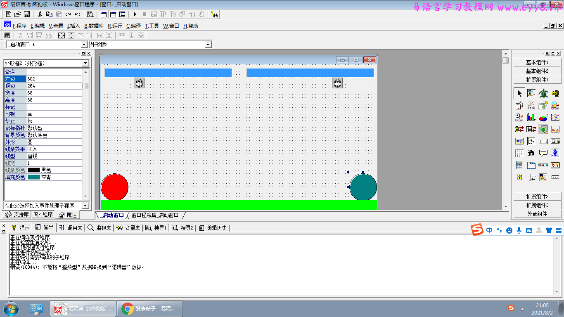Select the tree view component icon
This screenshot has height=317, width=564.
531,142
